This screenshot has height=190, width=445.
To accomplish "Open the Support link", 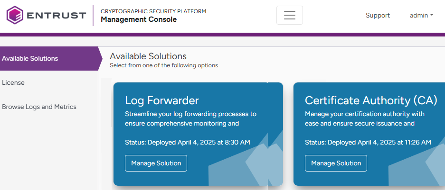I will [378, 15].
